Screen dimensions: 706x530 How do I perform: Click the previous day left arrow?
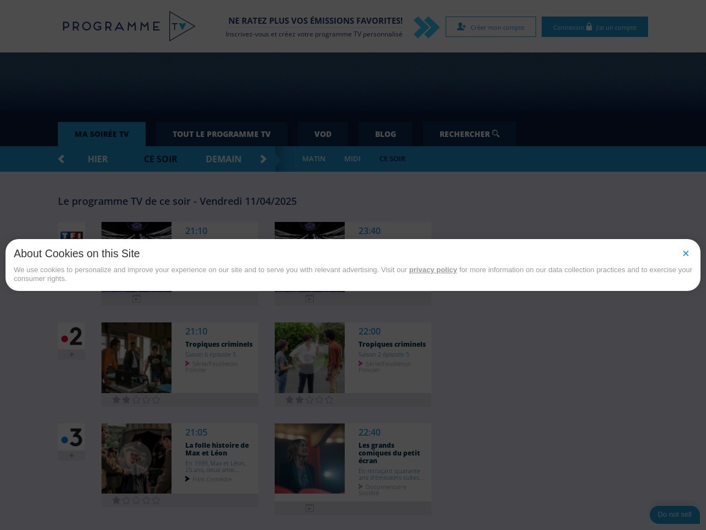(x=61, y=159)
